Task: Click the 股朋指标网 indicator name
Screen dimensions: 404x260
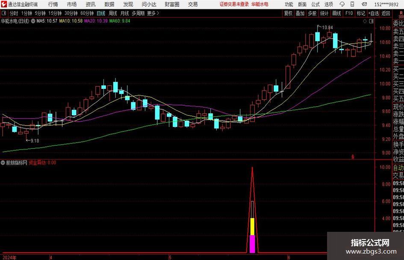Action: point(17,163)
